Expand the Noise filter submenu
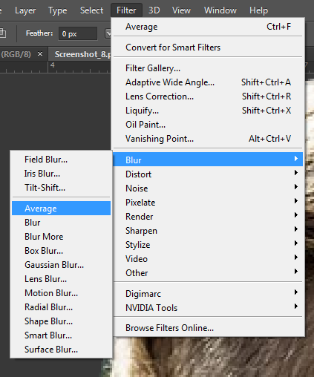Image resolution: width=314 pixels, height=377 pixels. point(208,188)
